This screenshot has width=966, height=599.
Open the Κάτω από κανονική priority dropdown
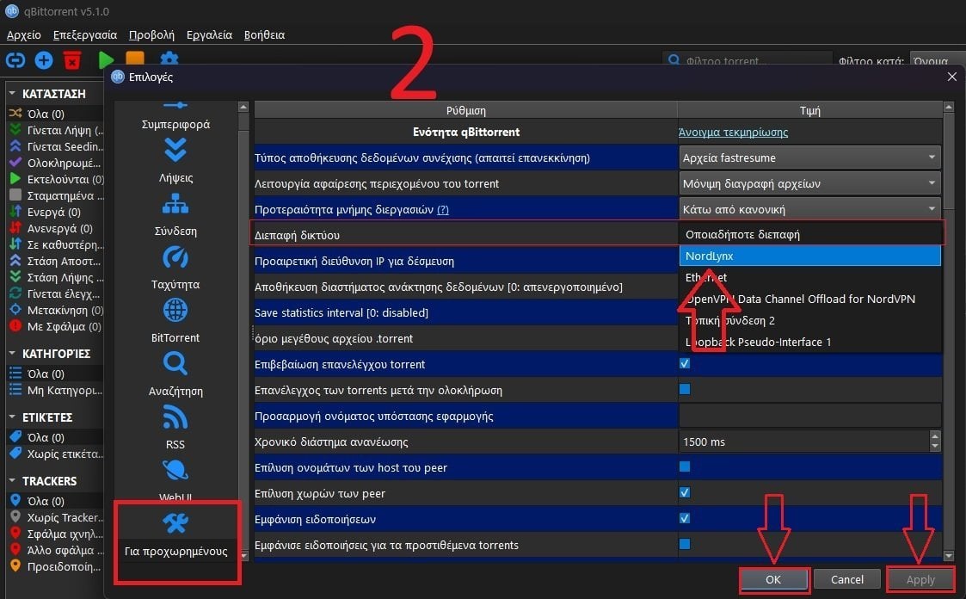[x=809, y=208]
